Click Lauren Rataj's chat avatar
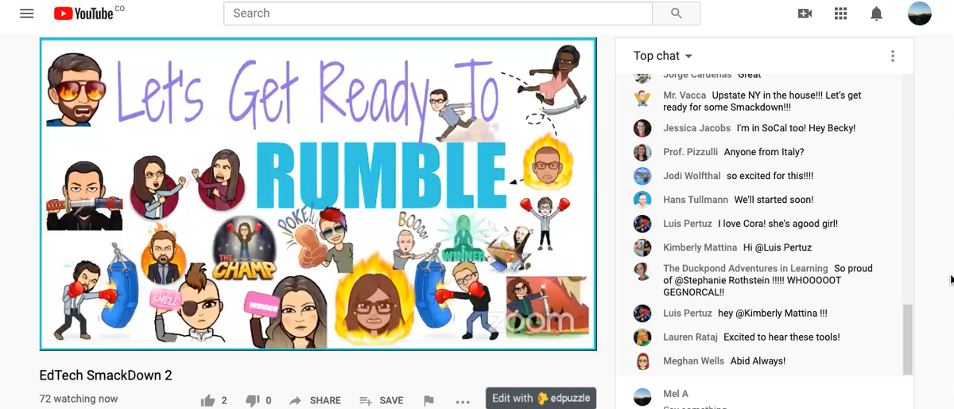The image size is (954, 409). click(642, 337)
